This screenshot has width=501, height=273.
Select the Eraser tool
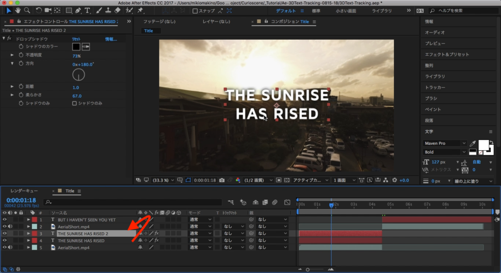[x=117, y=10]
